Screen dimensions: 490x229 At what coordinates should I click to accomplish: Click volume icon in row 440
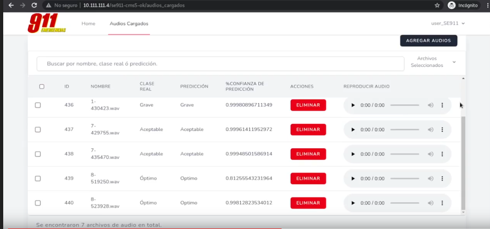click(x=430, y=203)
